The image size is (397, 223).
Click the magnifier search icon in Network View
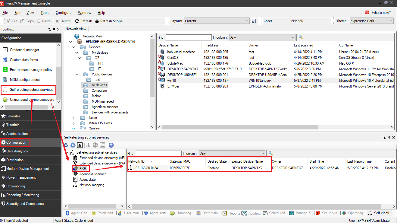[x=300, y=37]
